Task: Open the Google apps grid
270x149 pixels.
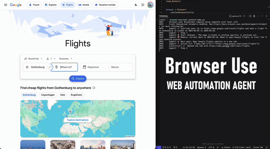Action: tap(143, 5)
